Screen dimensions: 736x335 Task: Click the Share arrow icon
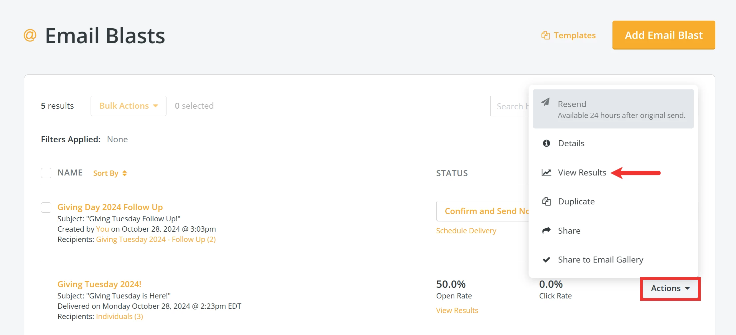pos(546,230)
